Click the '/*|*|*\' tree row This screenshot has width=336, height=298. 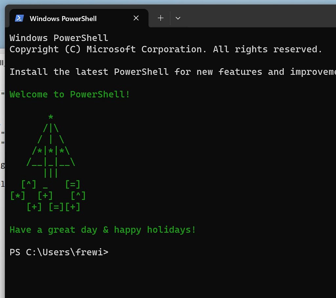51,151
